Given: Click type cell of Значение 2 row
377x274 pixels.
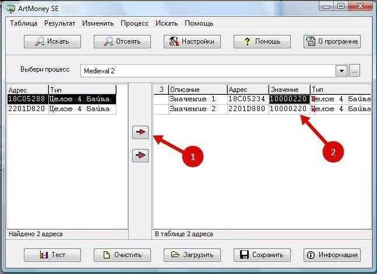Looking at the screenshot, I should coord(341,109).
